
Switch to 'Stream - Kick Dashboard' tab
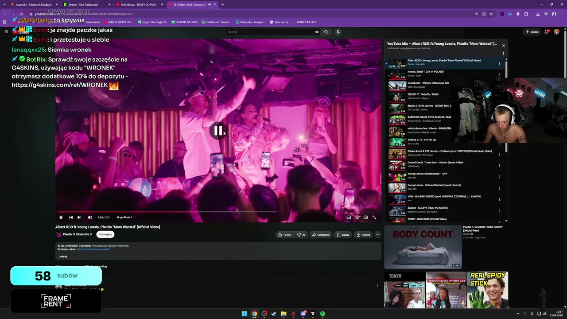pos(86,4)
